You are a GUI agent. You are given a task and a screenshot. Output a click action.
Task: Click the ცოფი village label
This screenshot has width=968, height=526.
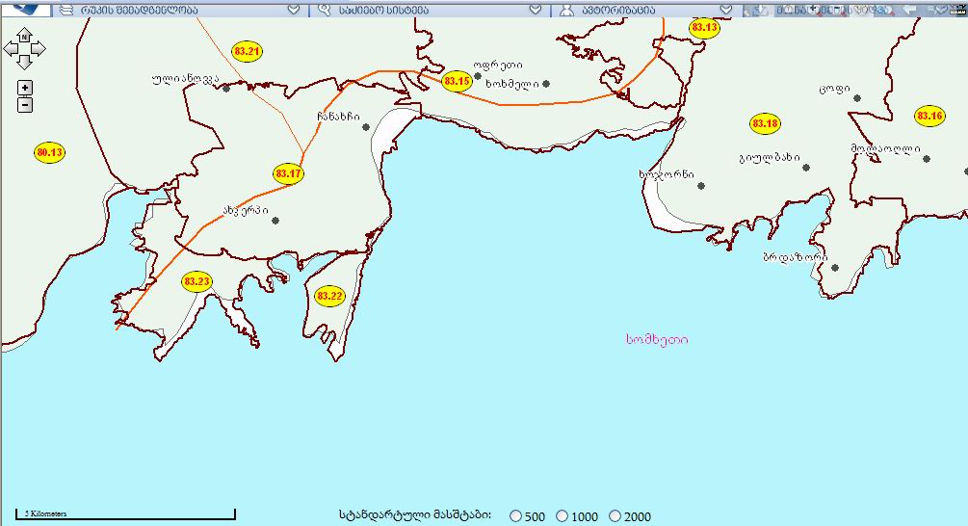[x=835, y=90]
